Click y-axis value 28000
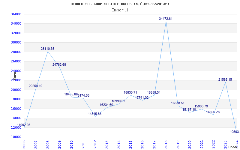The height and width of the screenshot is (150, 240). tap(16, 52)
